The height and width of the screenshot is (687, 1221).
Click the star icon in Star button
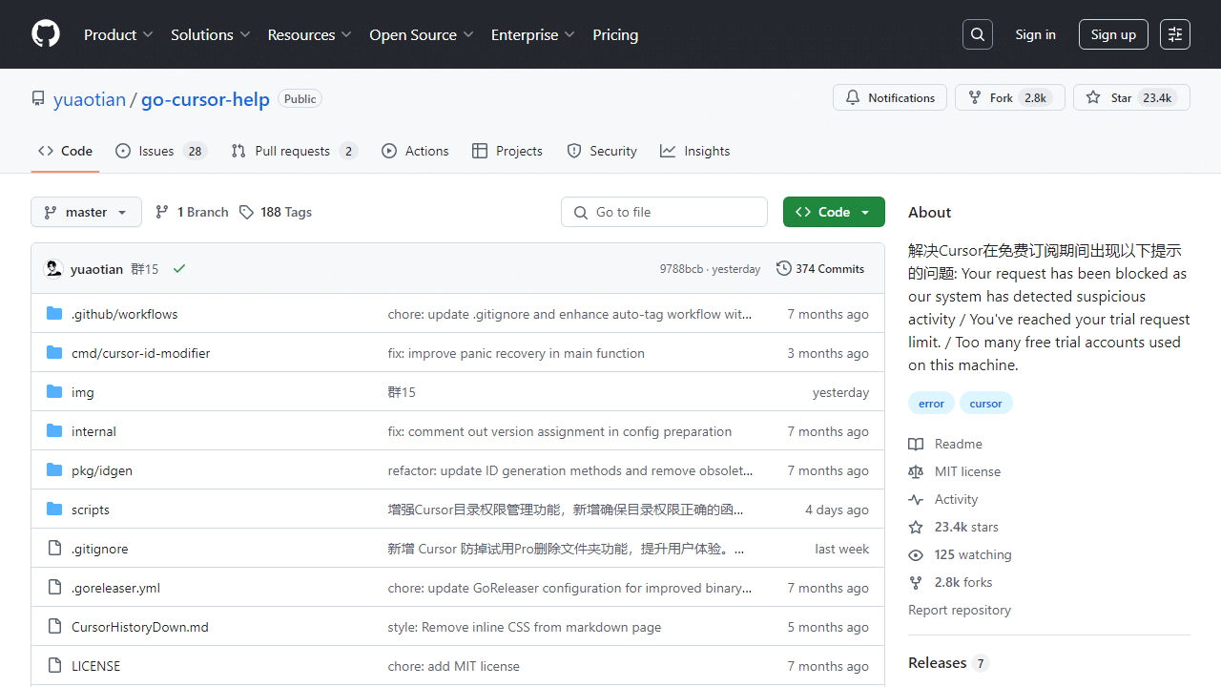click(1093, 97)
